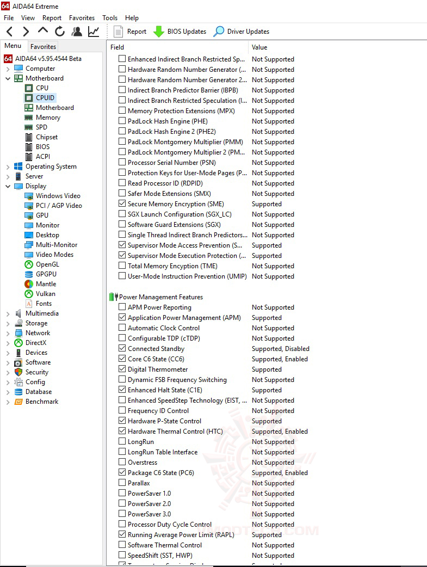The width and height of the screenshot is (427, 567).
Task: Toggle Digital Thermometer checkbox
Action: (x=122, y=369)
